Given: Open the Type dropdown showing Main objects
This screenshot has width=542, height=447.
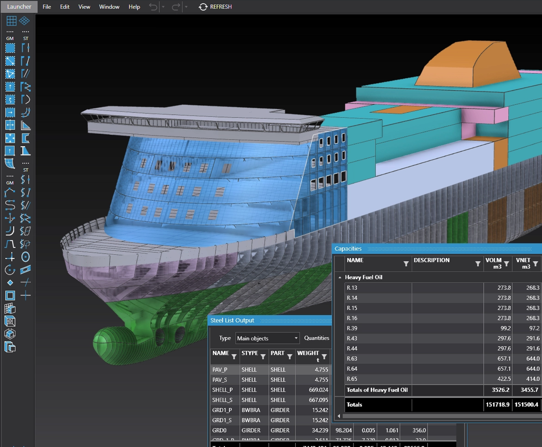Looking at the screenshot, I should tap(268, 338).
